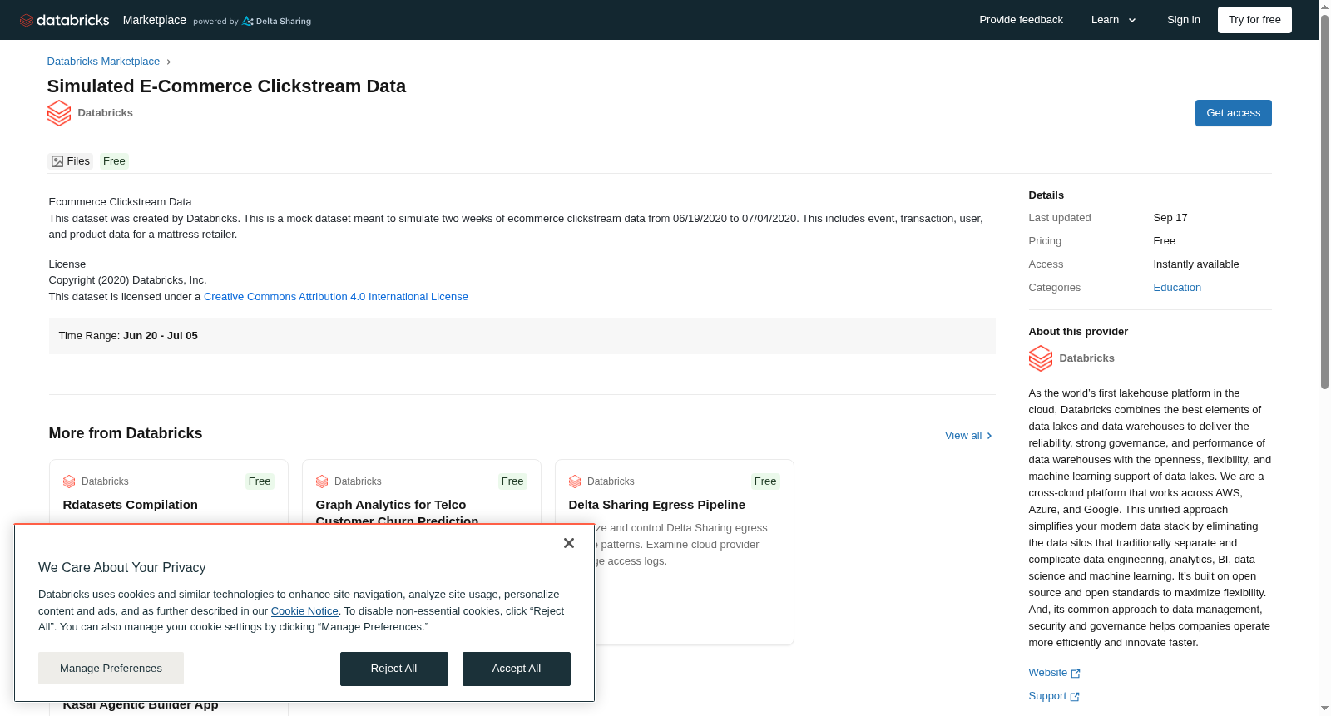Click the Sep 17 last updated value
This screenshot has height=716, width=1331.
pos(1170,218)
